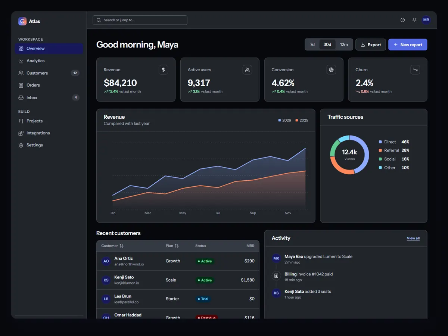
Task: Focus the Search or jump to field
Action: coord(140,20)
